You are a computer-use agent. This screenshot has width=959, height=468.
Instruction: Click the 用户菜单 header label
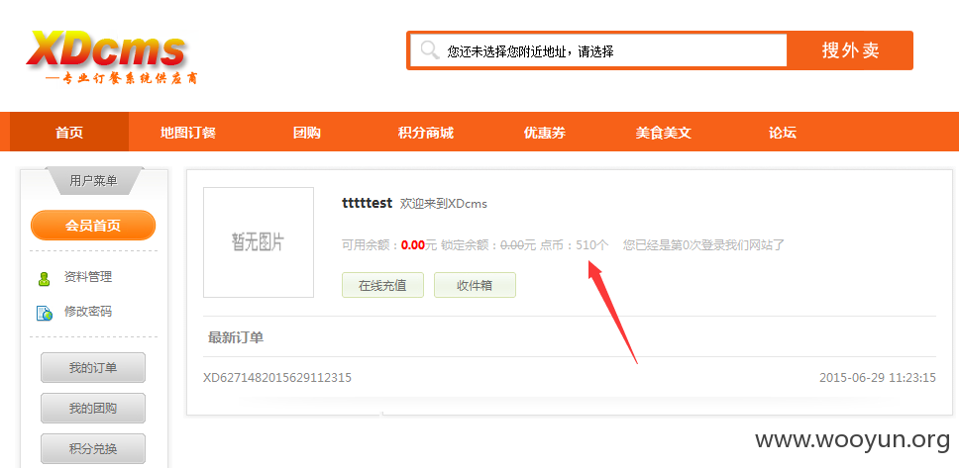pyautogui.click(x=93, y=181)
